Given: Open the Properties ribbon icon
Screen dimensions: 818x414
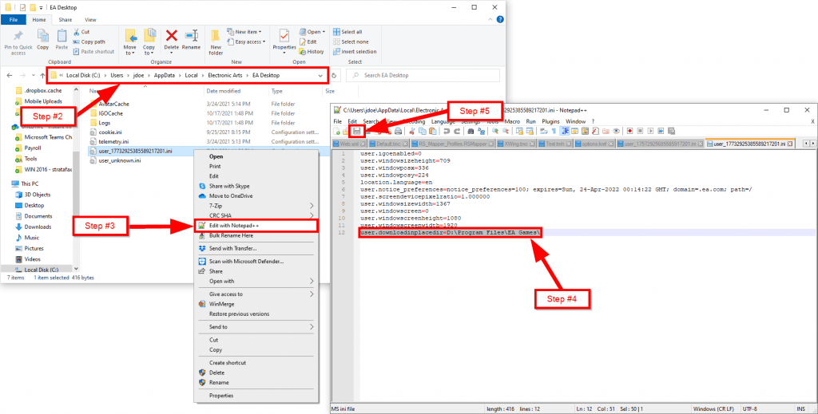Looking at the screenshot, I should tap(284, 35).
